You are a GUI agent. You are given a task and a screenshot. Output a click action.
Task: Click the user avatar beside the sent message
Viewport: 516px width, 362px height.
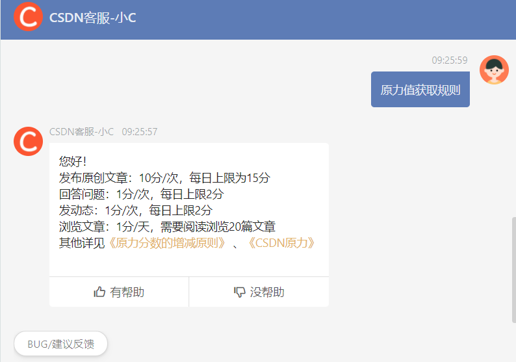(494, 70)
